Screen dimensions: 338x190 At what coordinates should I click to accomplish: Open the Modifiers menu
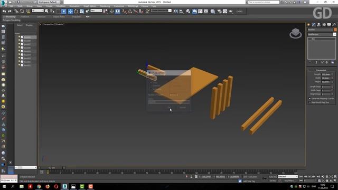(x=61, y=6)
